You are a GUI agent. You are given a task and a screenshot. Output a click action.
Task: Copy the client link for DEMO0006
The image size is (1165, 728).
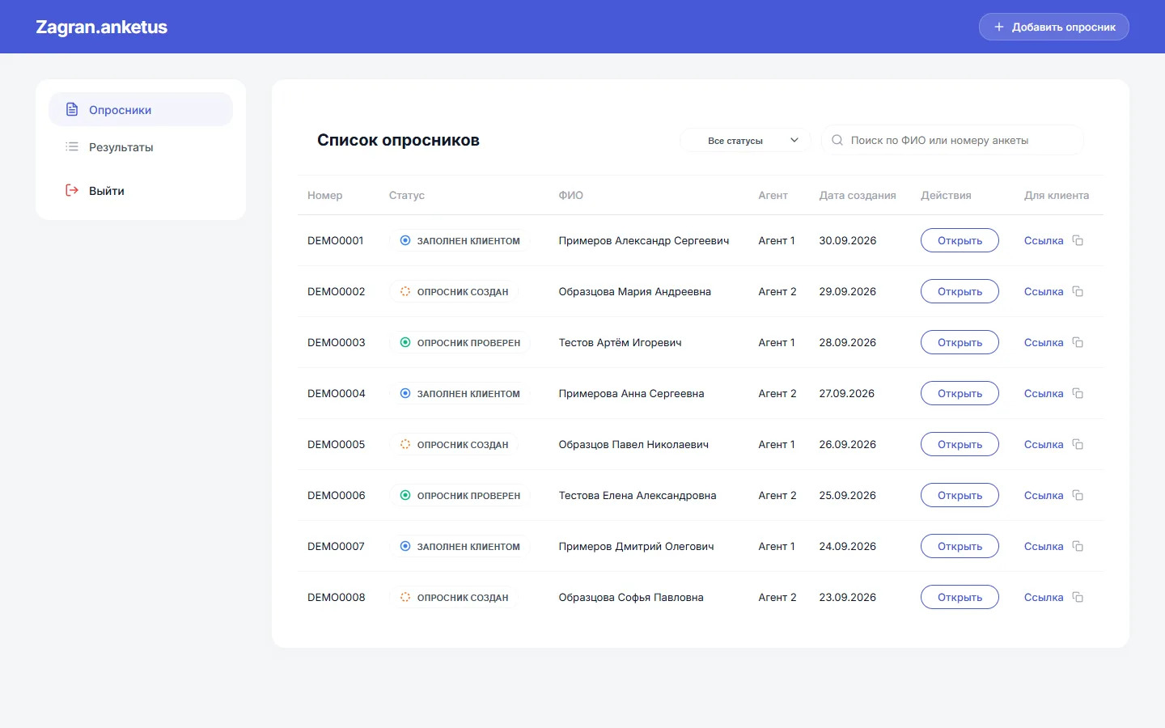[x=1078, y=495]
